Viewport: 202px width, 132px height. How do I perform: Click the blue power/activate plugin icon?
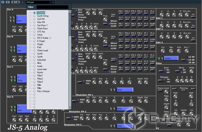pos(3,2)
